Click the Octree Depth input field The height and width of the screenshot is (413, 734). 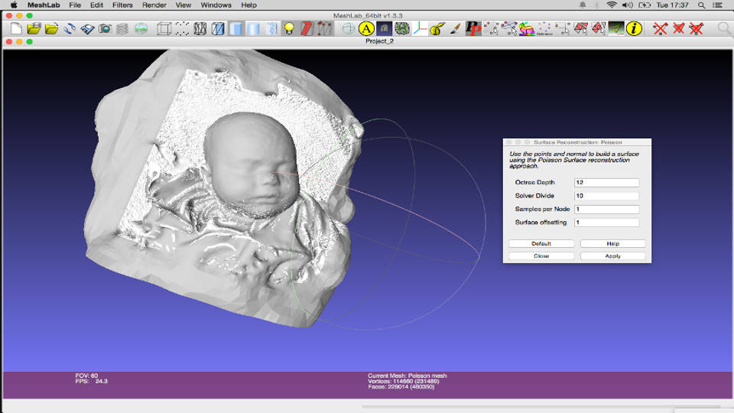tap(606, 183)
